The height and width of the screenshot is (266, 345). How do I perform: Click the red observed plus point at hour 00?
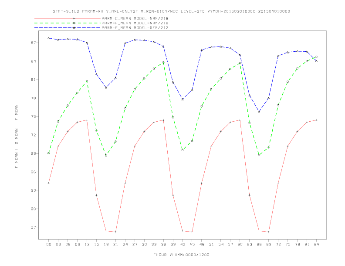49,183
